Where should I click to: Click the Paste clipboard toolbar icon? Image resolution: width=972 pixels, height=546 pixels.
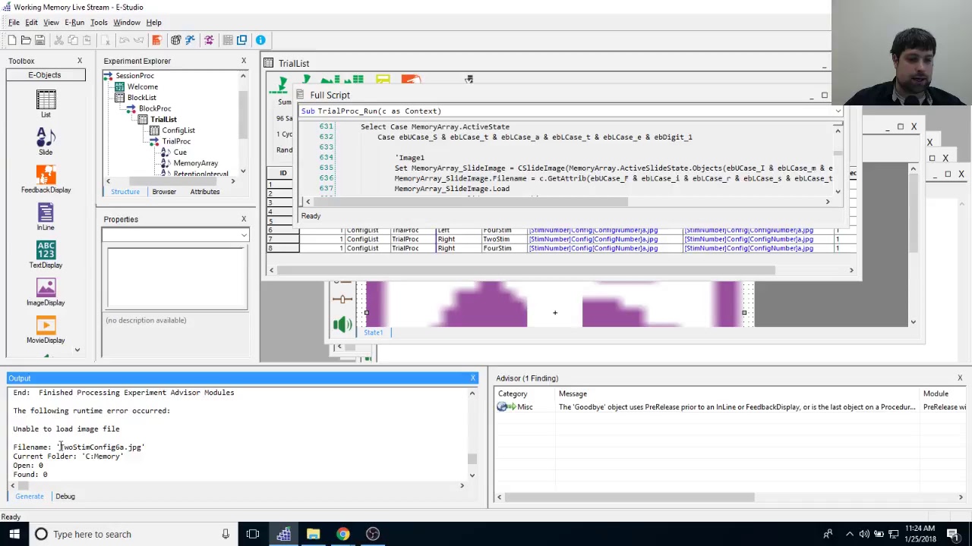point(87,40)
